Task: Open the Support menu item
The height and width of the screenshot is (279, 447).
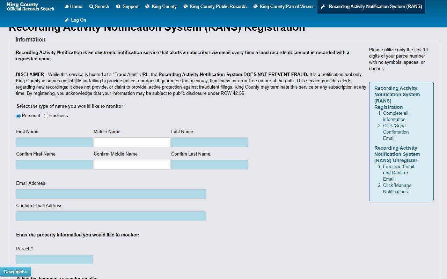Action: point(127,7)
